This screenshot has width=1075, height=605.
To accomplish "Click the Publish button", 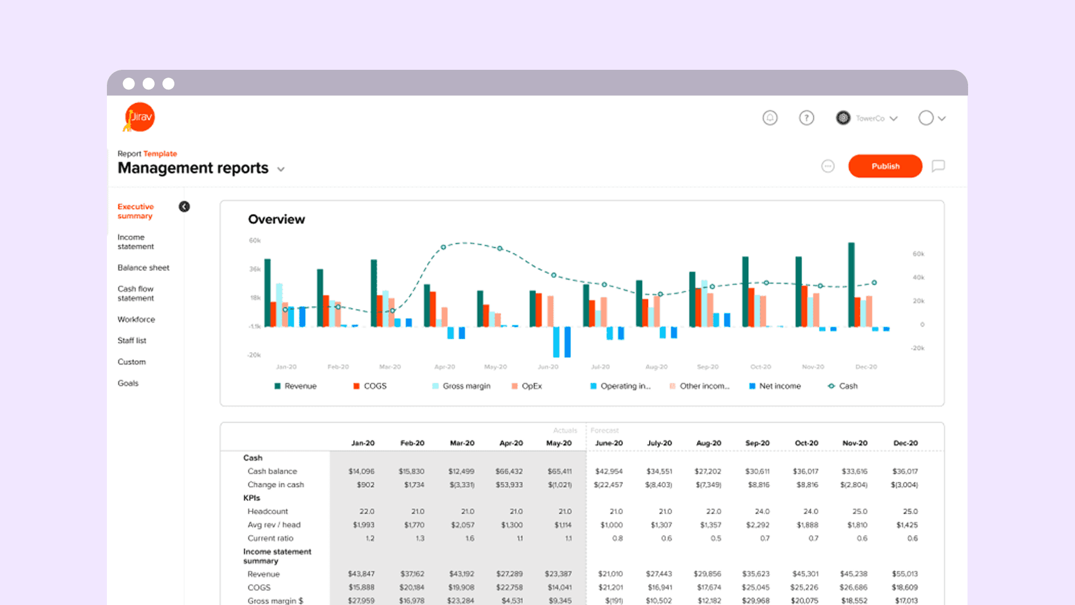I will pos(885,166).
